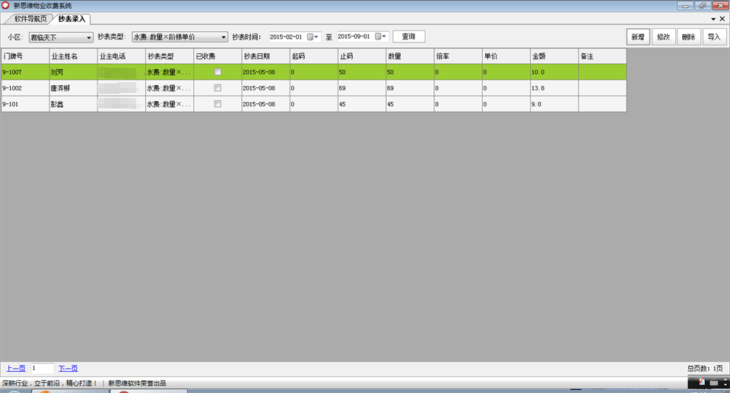The height and width of the screenshot is (393, 730).
Task: Toggle 已收费 checkbox for 9-101
Action: (217, 104)
